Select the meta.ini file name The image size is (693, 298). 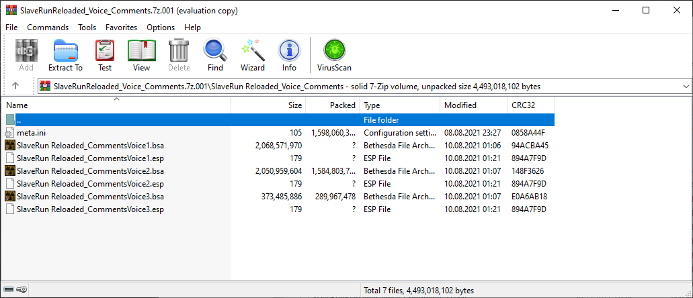32,132
